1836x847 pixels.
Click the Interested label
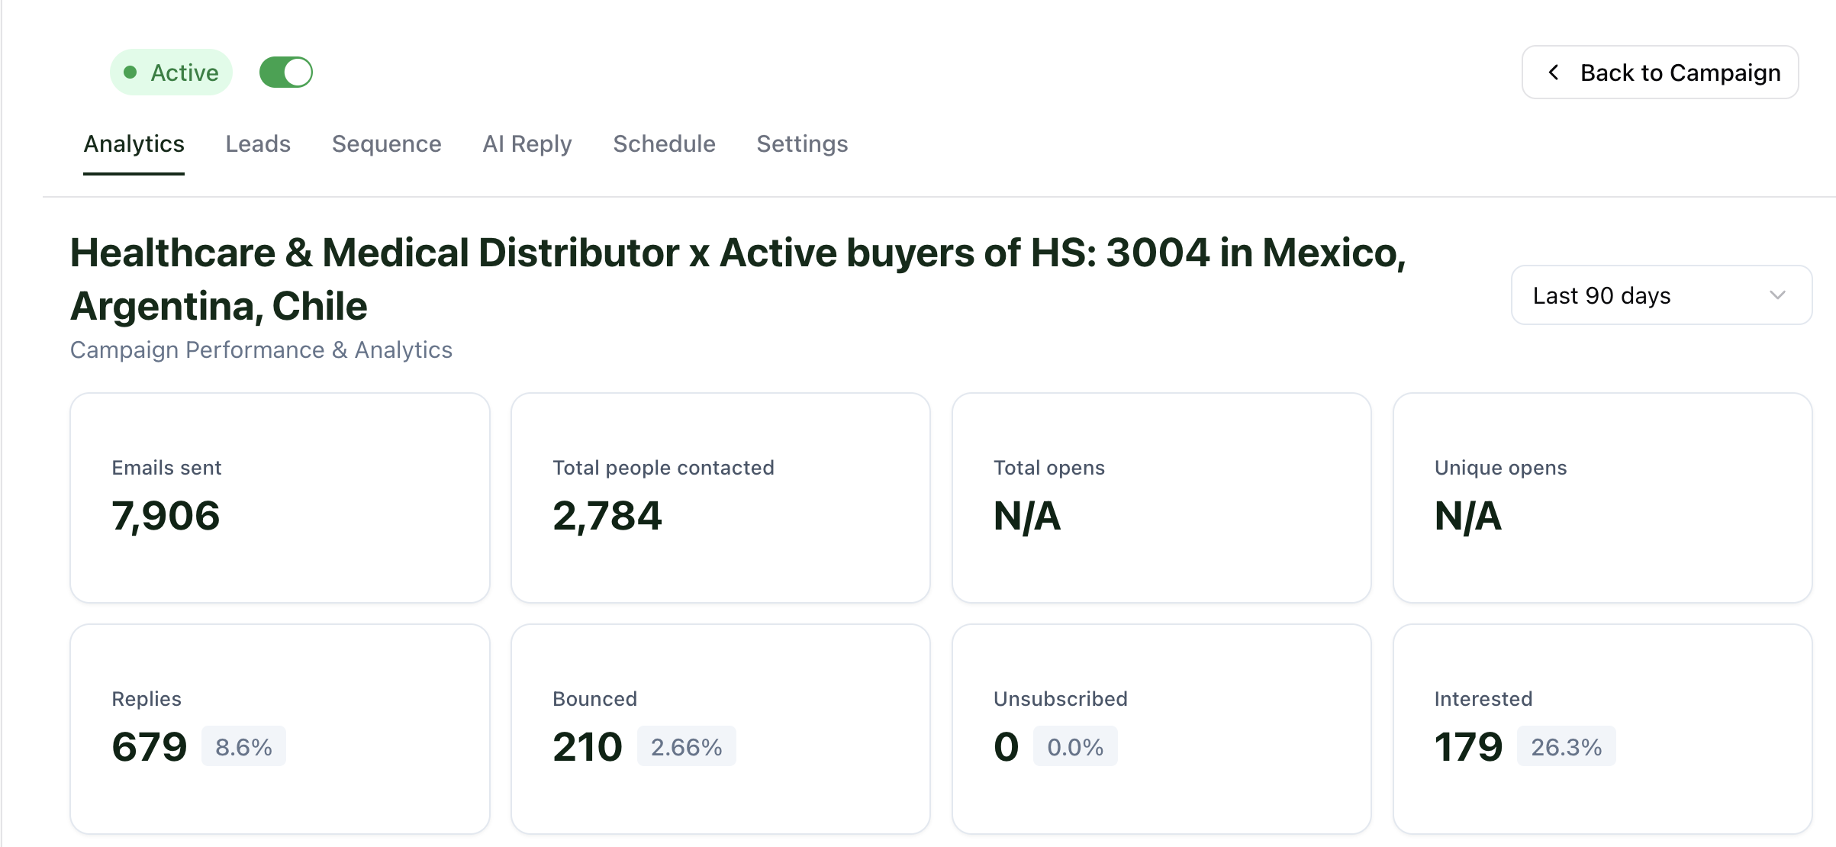coord(1483,699)
